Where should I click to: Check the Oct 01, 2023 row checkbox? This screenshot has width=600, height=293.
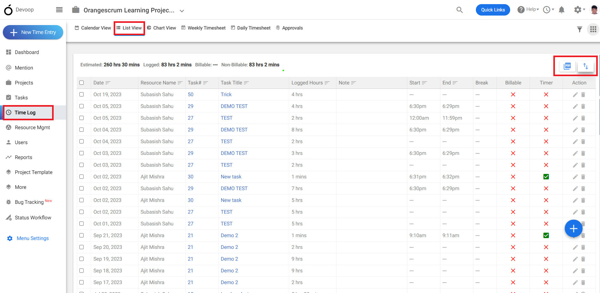pos(82,224)
